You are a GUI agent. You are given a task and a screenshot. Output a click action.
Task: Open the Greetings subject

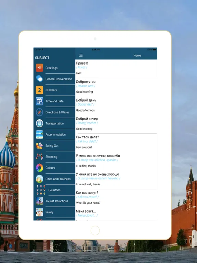click(x=54, y=68)
